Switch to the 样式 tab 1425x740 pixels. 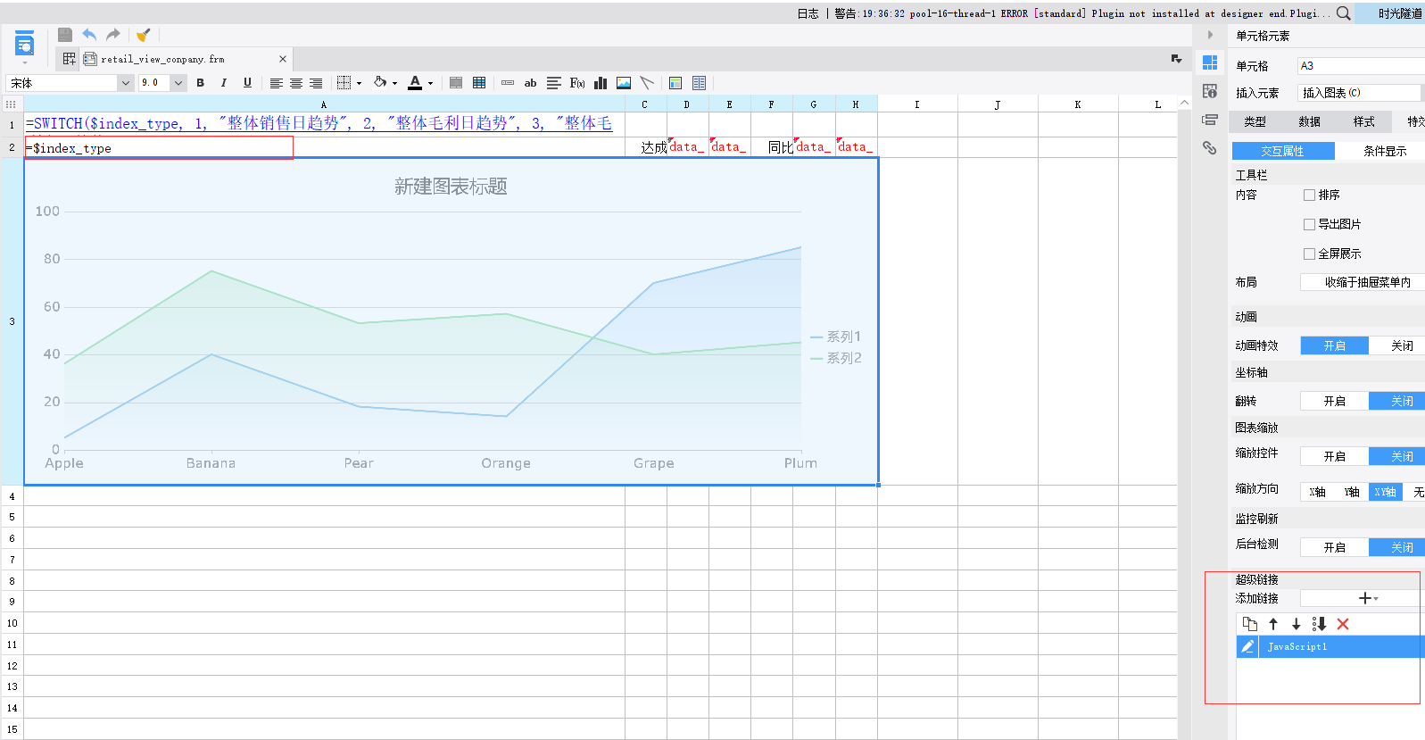pyautogui.click(x=1363, y=121)
